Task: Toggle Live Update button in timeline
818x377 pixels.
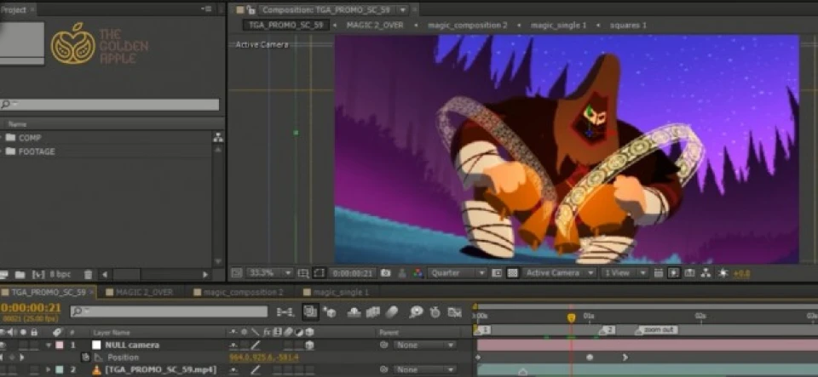Action: (x=310, y=311)
